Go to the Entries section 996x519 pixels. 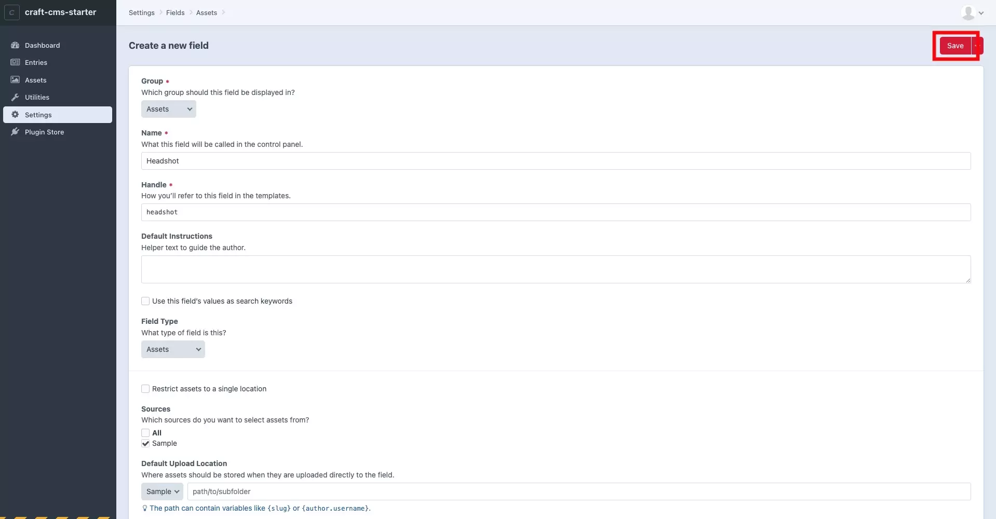tap(58, 62)
